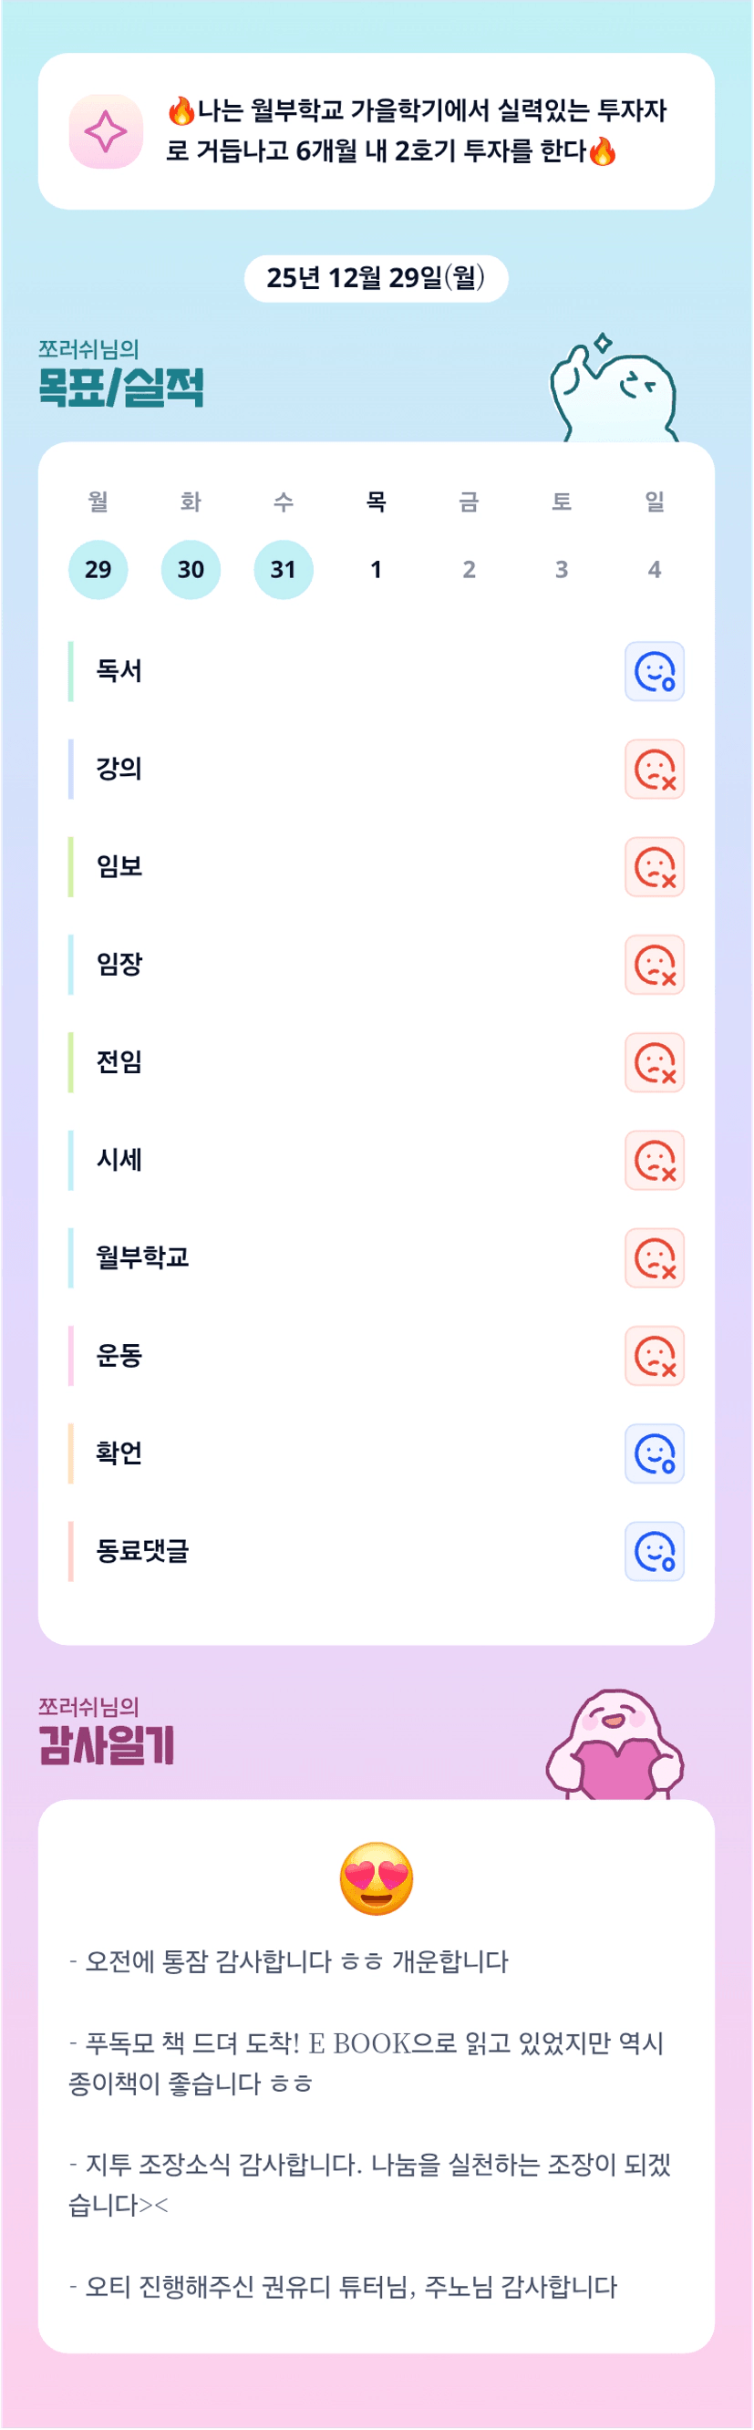754x2430 pixels.
Task: Click the 월부학교 status face icon
Action: tap(654, 1257)
